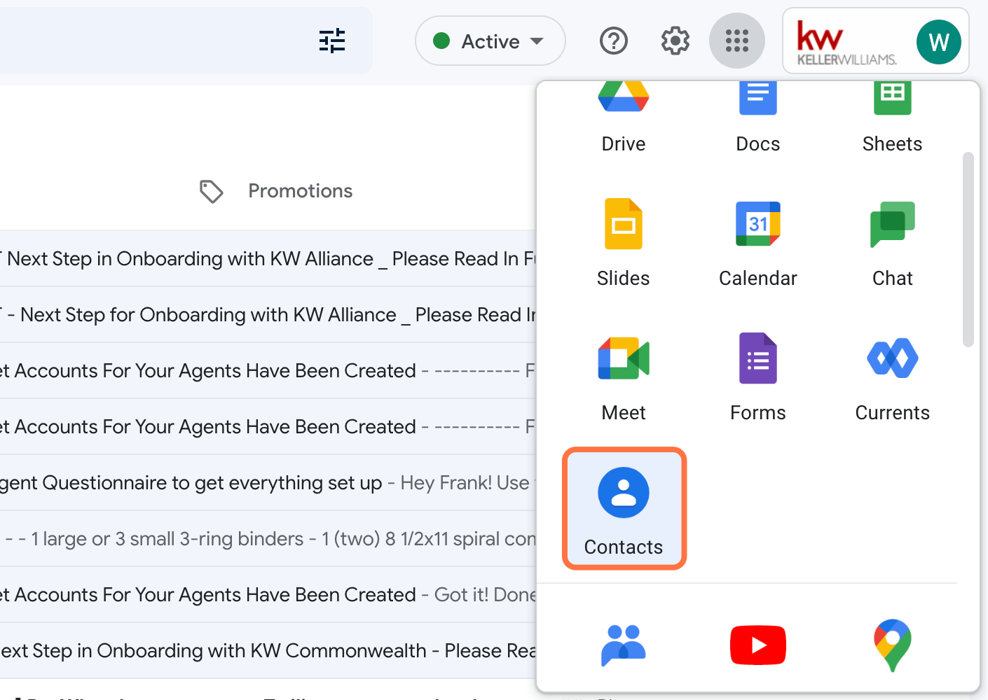Open the Agent Questionnaire email
Screen dimensions: 988x700
pos(268,482)
